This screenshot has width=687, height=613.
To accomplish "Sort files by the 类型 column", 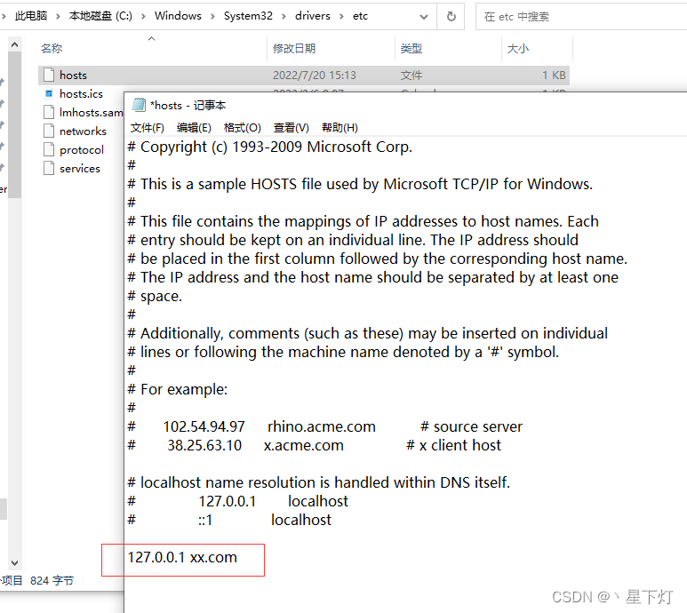I will [411, 49].
